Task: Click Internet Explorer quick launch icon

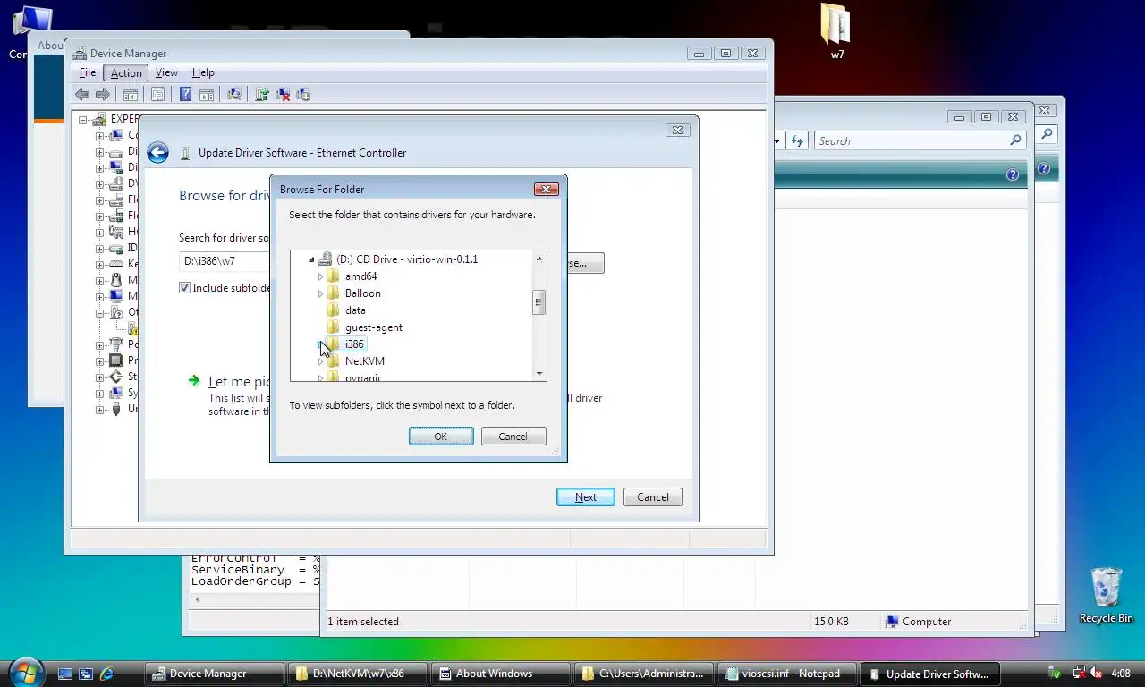Action: click(106, 674)
